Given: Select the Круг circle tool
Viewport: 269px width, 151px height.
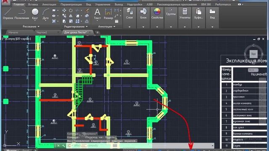Looking at the screenshot, I should [35, 13].
